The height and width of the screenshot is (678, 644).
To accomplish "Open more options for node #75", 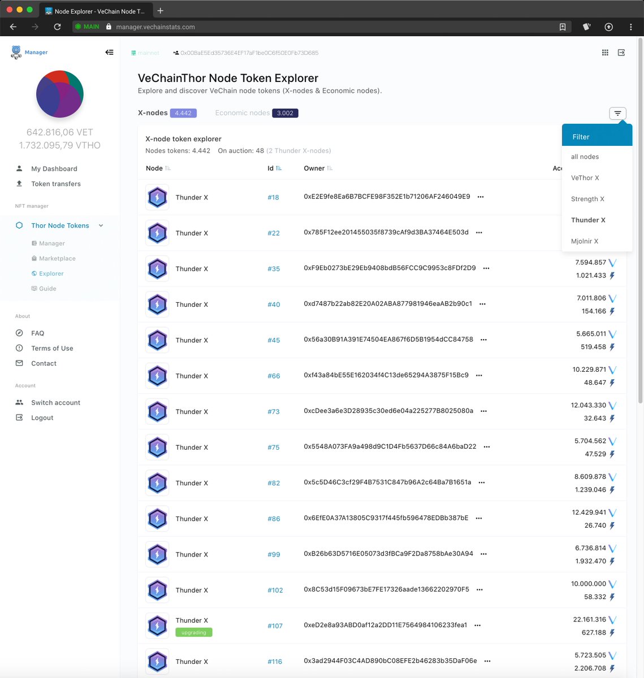I will pos(487,446).
